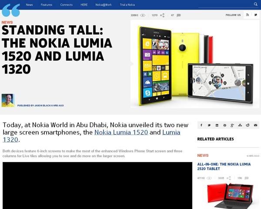The height and width of the screenshot is (209, 261).
Task: Open the Features menu item
Action: pos(47,5)
